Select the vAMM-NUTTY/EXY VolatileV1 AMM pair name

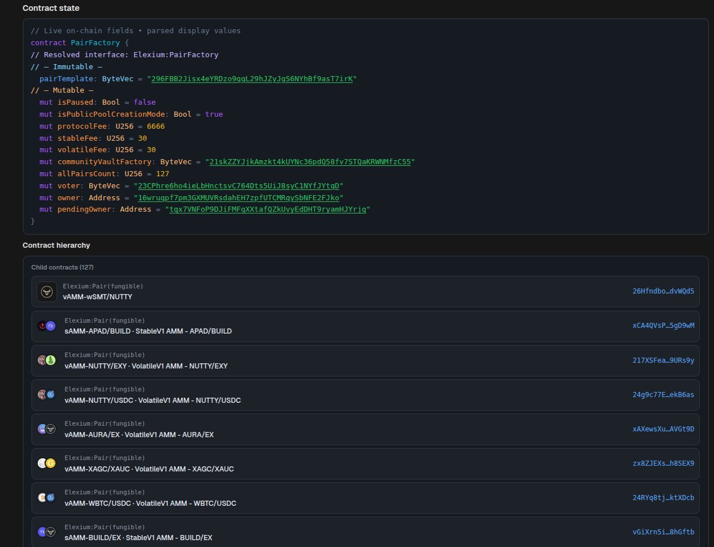click(146, 366)
